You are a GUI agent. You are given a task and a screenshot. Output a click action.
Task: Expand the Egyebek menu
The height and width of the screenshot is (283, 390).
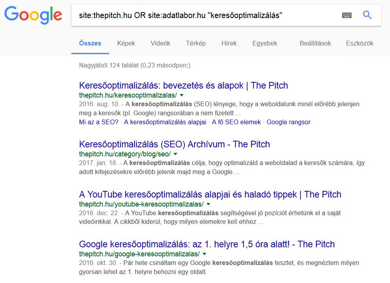[x=264, y=43]
